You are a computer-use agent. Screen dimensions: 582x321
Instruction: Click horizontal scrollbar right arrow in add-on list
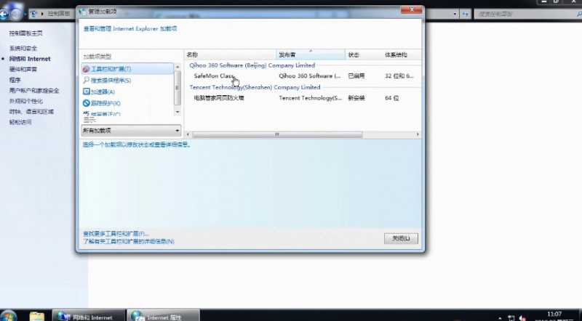[418, 134]
